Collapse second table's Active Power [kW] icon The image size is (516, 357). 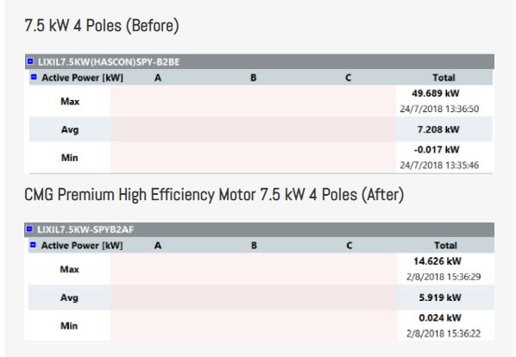point(33,245)
